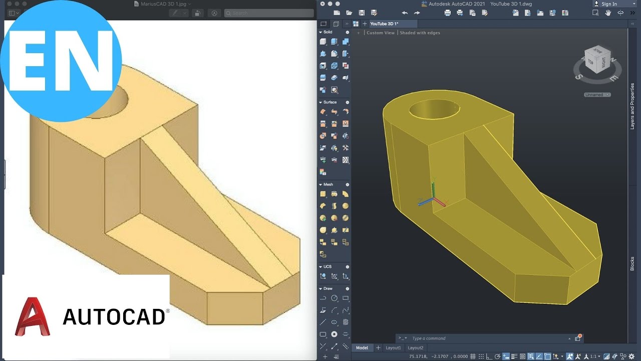
Task: Toggle lineweight display in status bar
Action: point(514,356)
